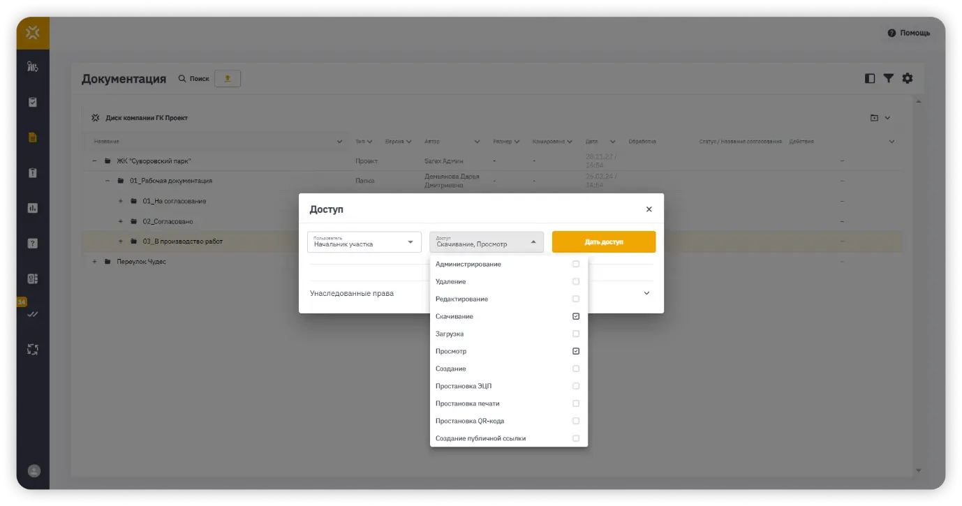Click the Помощь help icon
This screenshot has height=506, width=962.
tap(891, 33)
